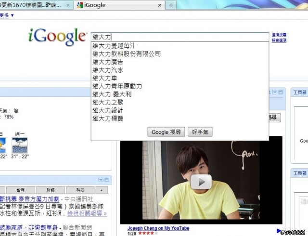Select suggestion 維大力廣告
The image size is (308, 236).
pos(180,62)
